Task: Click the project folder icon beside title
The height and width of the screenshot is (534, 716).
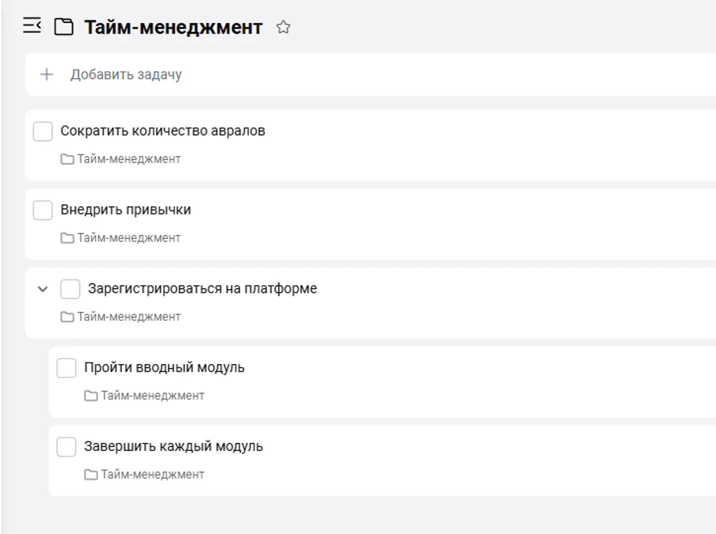Action: tap(64, 27)
